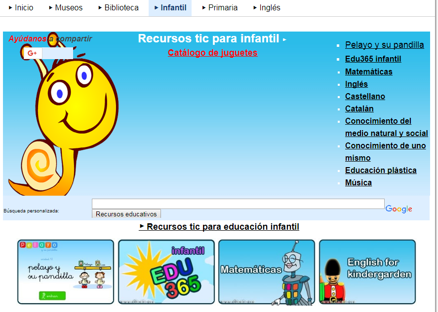Open the Catálogo de juguetes link
The height and width of the screenshot is (312, 438).
point(212,53)
